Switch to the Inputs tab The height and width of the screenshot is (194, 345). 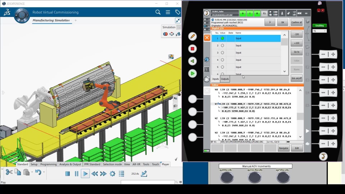pyautogui.click(x=215, y=79)
